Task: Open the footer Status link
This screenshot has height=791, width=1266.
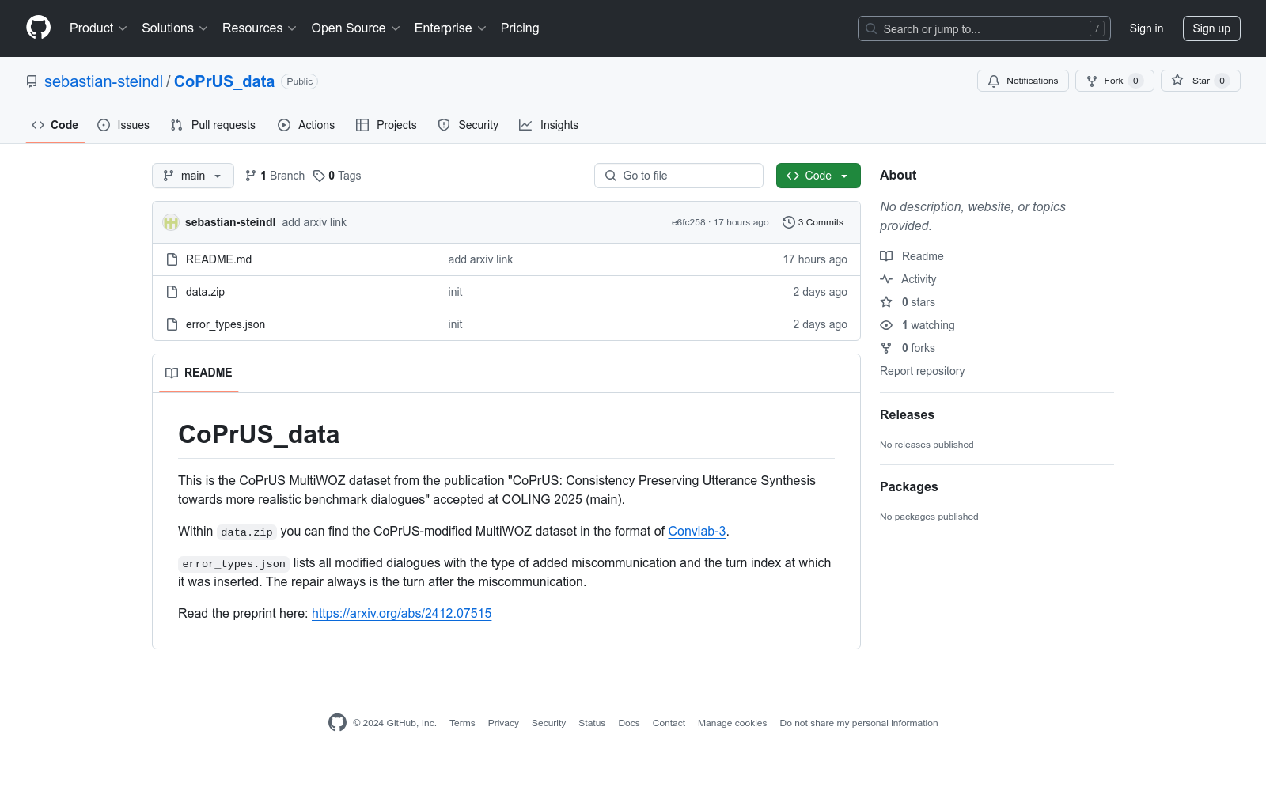Action: 592,723
